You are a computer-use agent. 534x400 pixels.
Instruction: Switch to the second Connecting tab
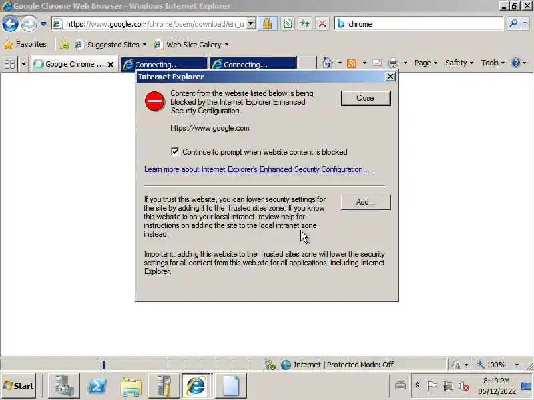(x=253, y=64)
